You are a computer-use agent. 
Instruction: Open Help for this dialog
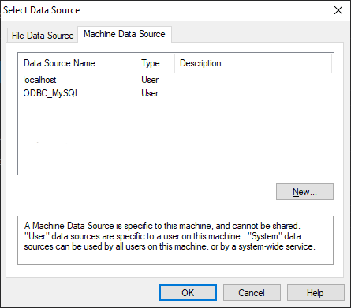[x=316, y=292]
